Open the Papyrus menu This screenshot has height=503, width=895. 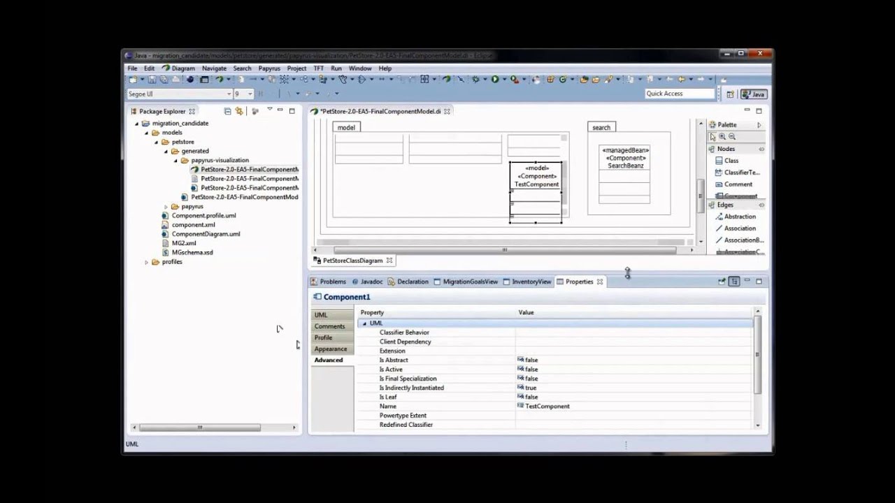click(x=269, y=68)
